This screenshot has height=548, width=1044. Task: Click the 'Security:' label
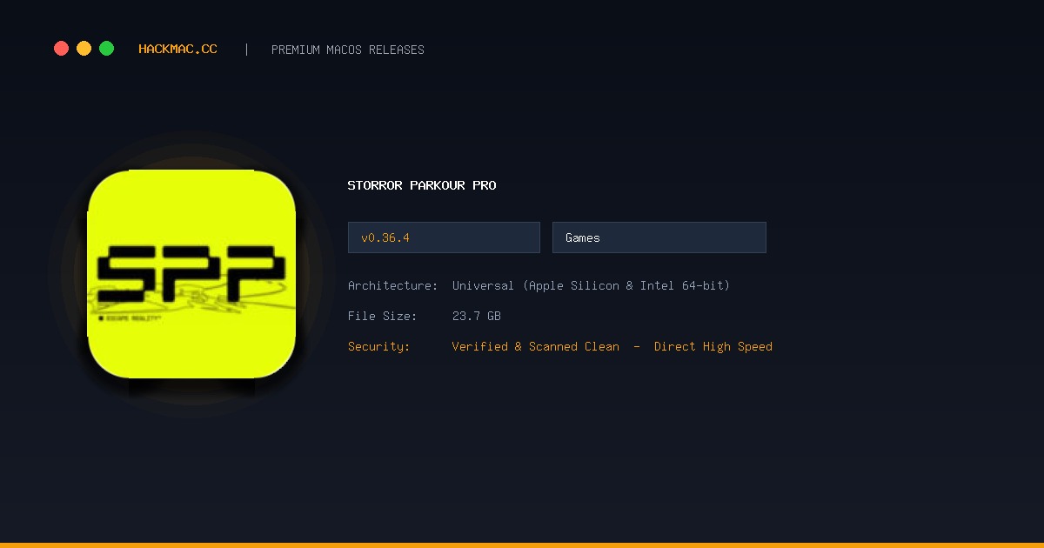(x=379, y=346)
